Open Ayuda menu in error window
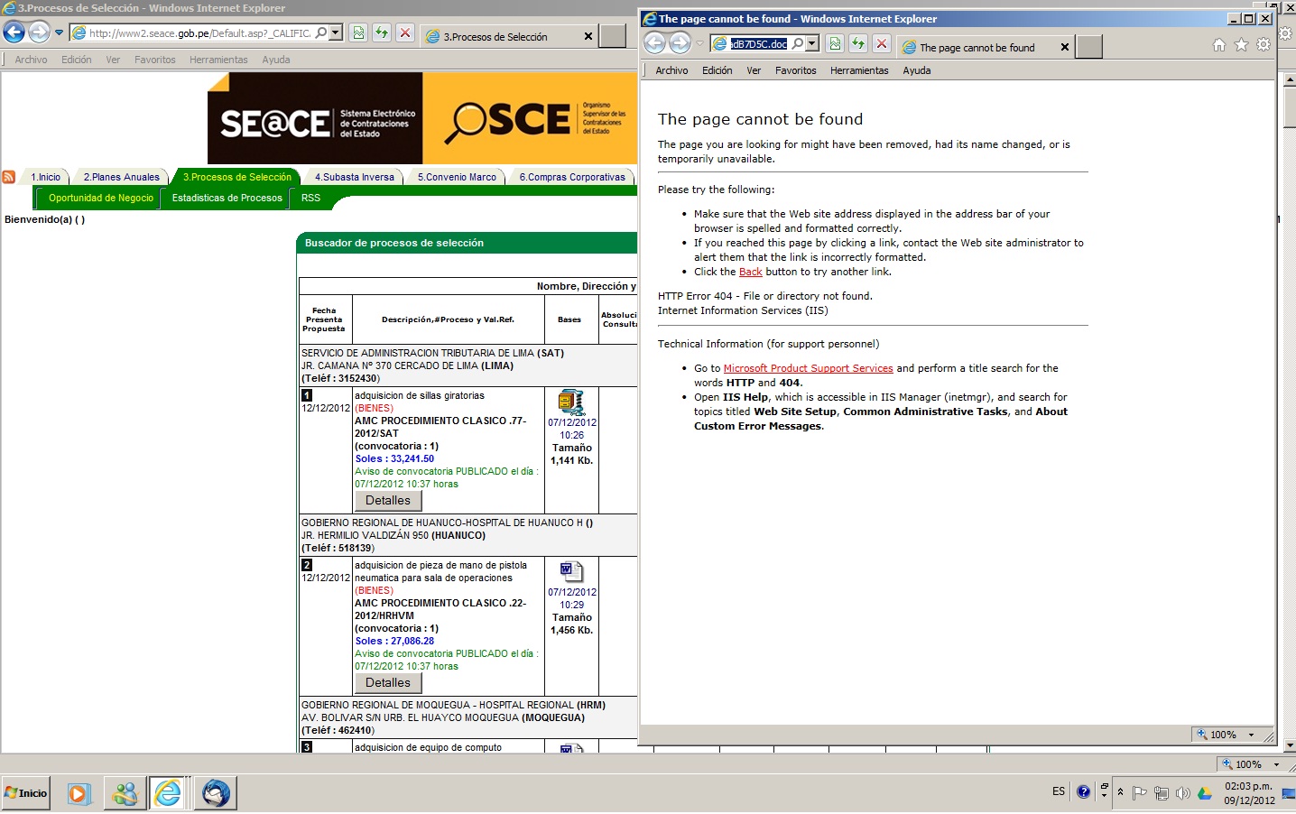The height and width of the screenshot is (814, 1296). (916, 70)
